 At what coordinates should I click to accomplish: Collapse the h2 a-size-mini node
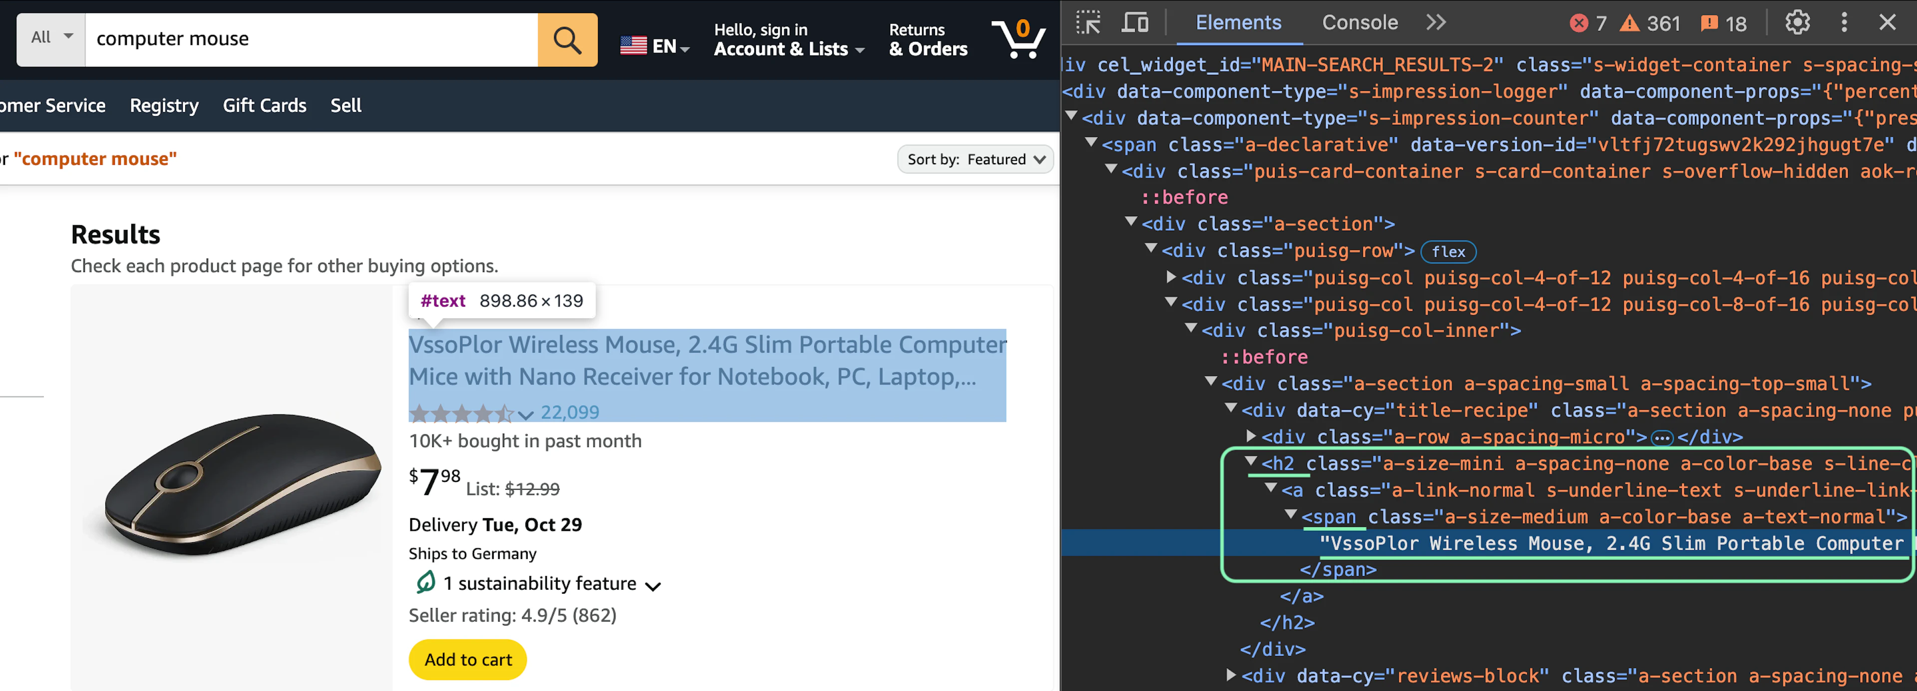(1251, 462)
